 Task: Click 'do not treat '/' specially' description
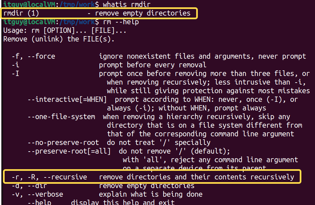point(159,143)
